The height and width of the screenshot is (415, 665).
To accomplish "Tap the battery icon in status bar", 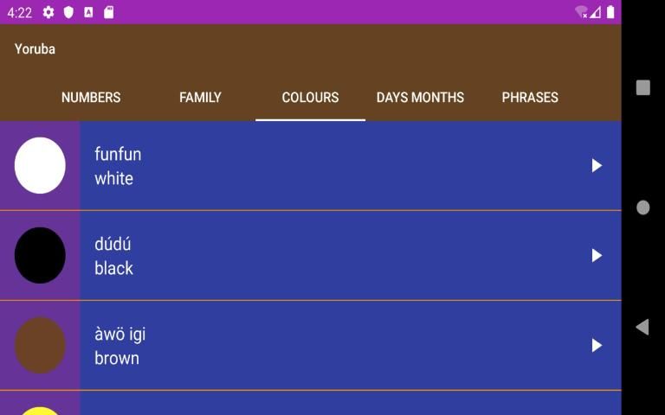I will [x=610, y=12].
